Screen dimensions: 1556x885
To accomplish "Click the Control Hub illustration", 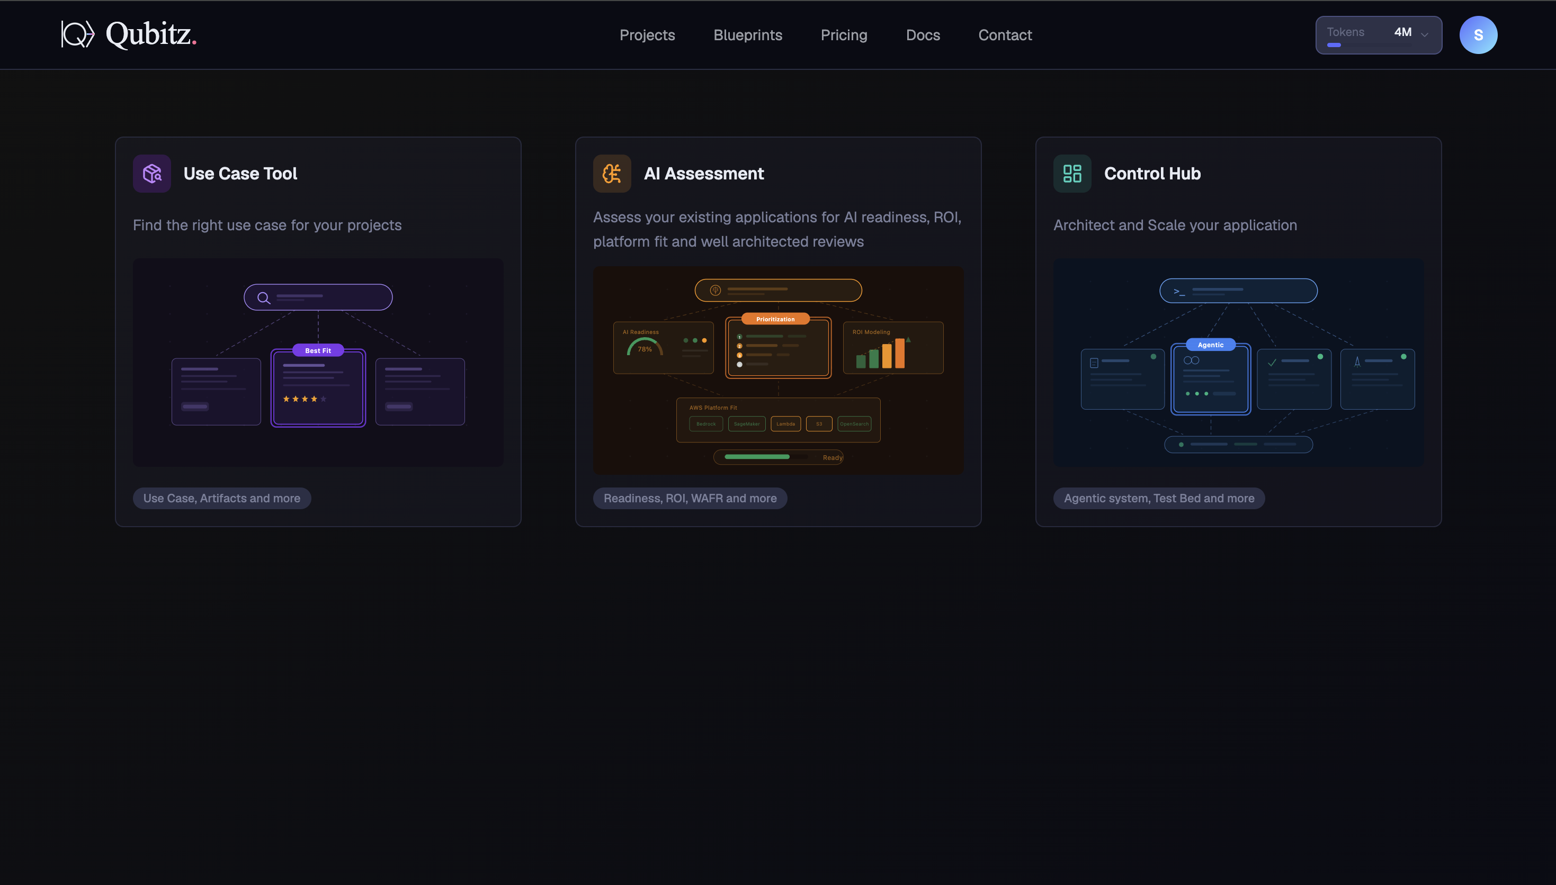I will pyautogui.click(x=1238, y=362).
